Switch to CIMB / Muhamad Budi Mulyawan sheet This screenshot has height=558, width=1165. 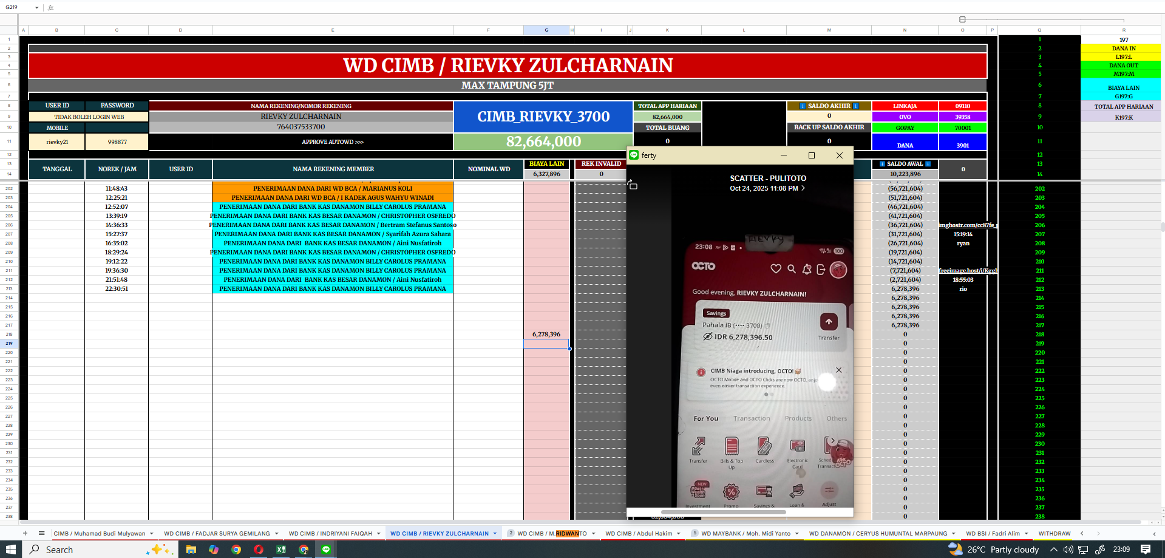(x=100, y=534)
